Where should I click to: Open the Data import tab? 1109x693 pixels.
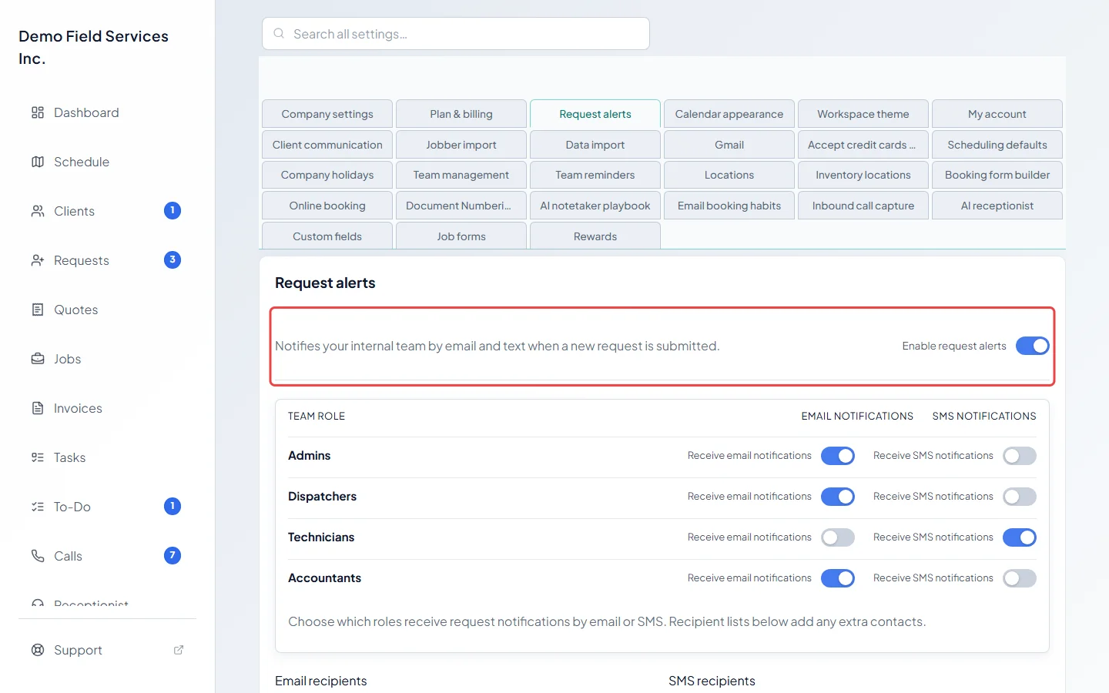tap(595, 145)
